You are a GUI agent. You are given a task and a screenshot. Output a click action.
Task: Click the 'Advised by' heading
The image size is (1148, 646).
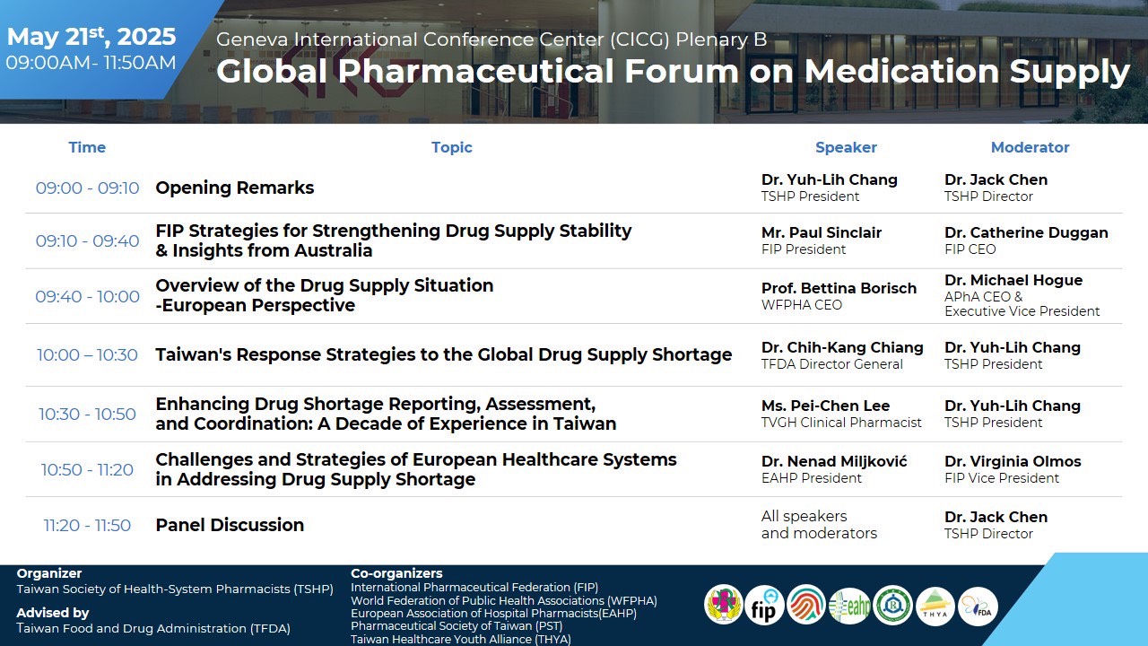pos(53,613)
